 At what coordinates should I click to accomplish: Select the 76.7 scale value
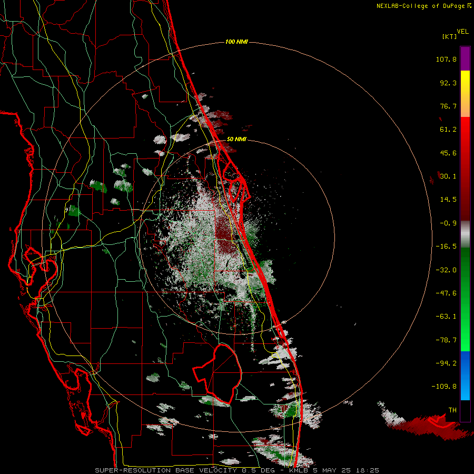pos(448,106)
